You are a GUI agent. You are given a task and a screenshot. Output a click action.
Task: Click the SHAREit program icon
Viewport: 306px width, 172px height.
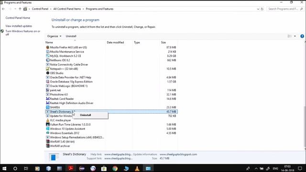pyautogui.click(x=48, y=107)
